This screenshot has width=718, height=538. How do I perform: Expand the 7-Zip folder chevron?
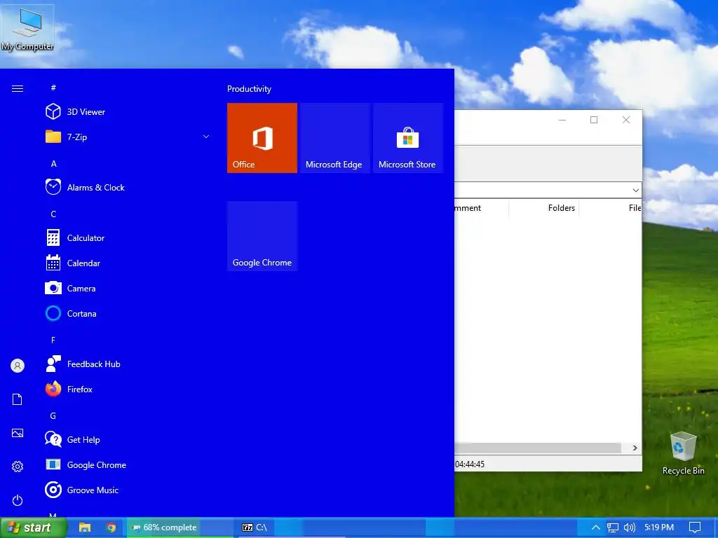pyautogui.click(x=206, y=137)
